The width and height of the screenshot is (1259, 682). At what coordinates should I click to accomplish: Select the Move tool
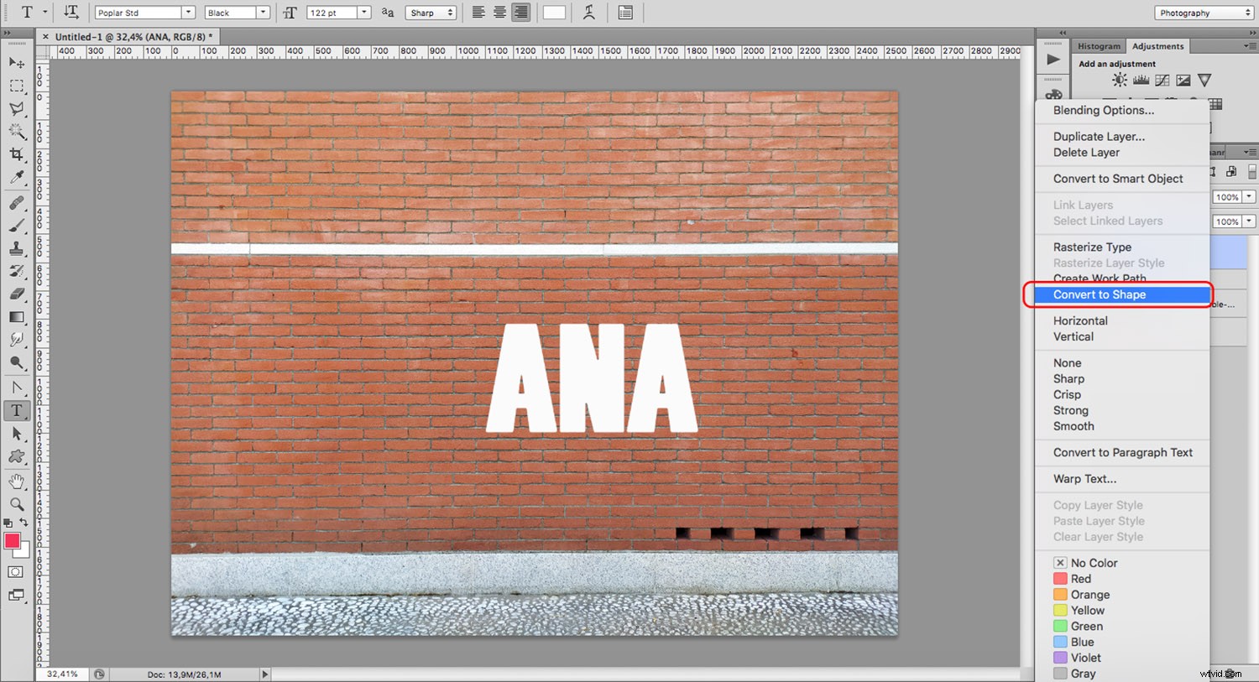pyautogui.click(x=17, y=63)
